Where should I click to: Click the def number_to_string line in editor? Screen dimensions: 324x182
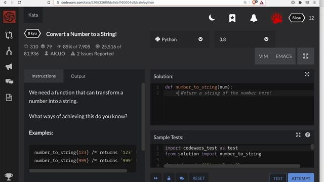coord(198,87)
